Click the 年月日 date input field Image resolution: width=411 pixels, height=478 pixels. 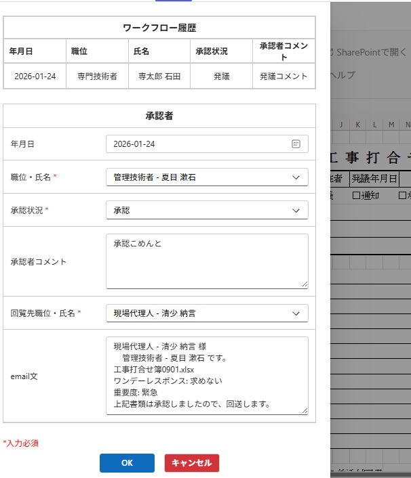click(197, 144)
